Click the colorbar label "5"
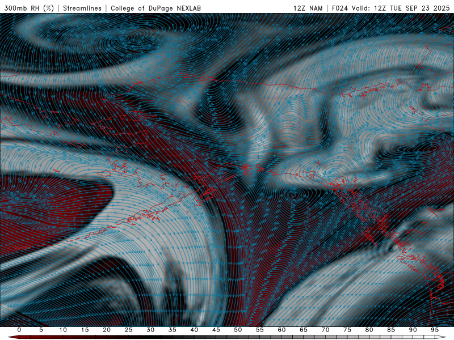454x340 pixels. coord(41,330)
